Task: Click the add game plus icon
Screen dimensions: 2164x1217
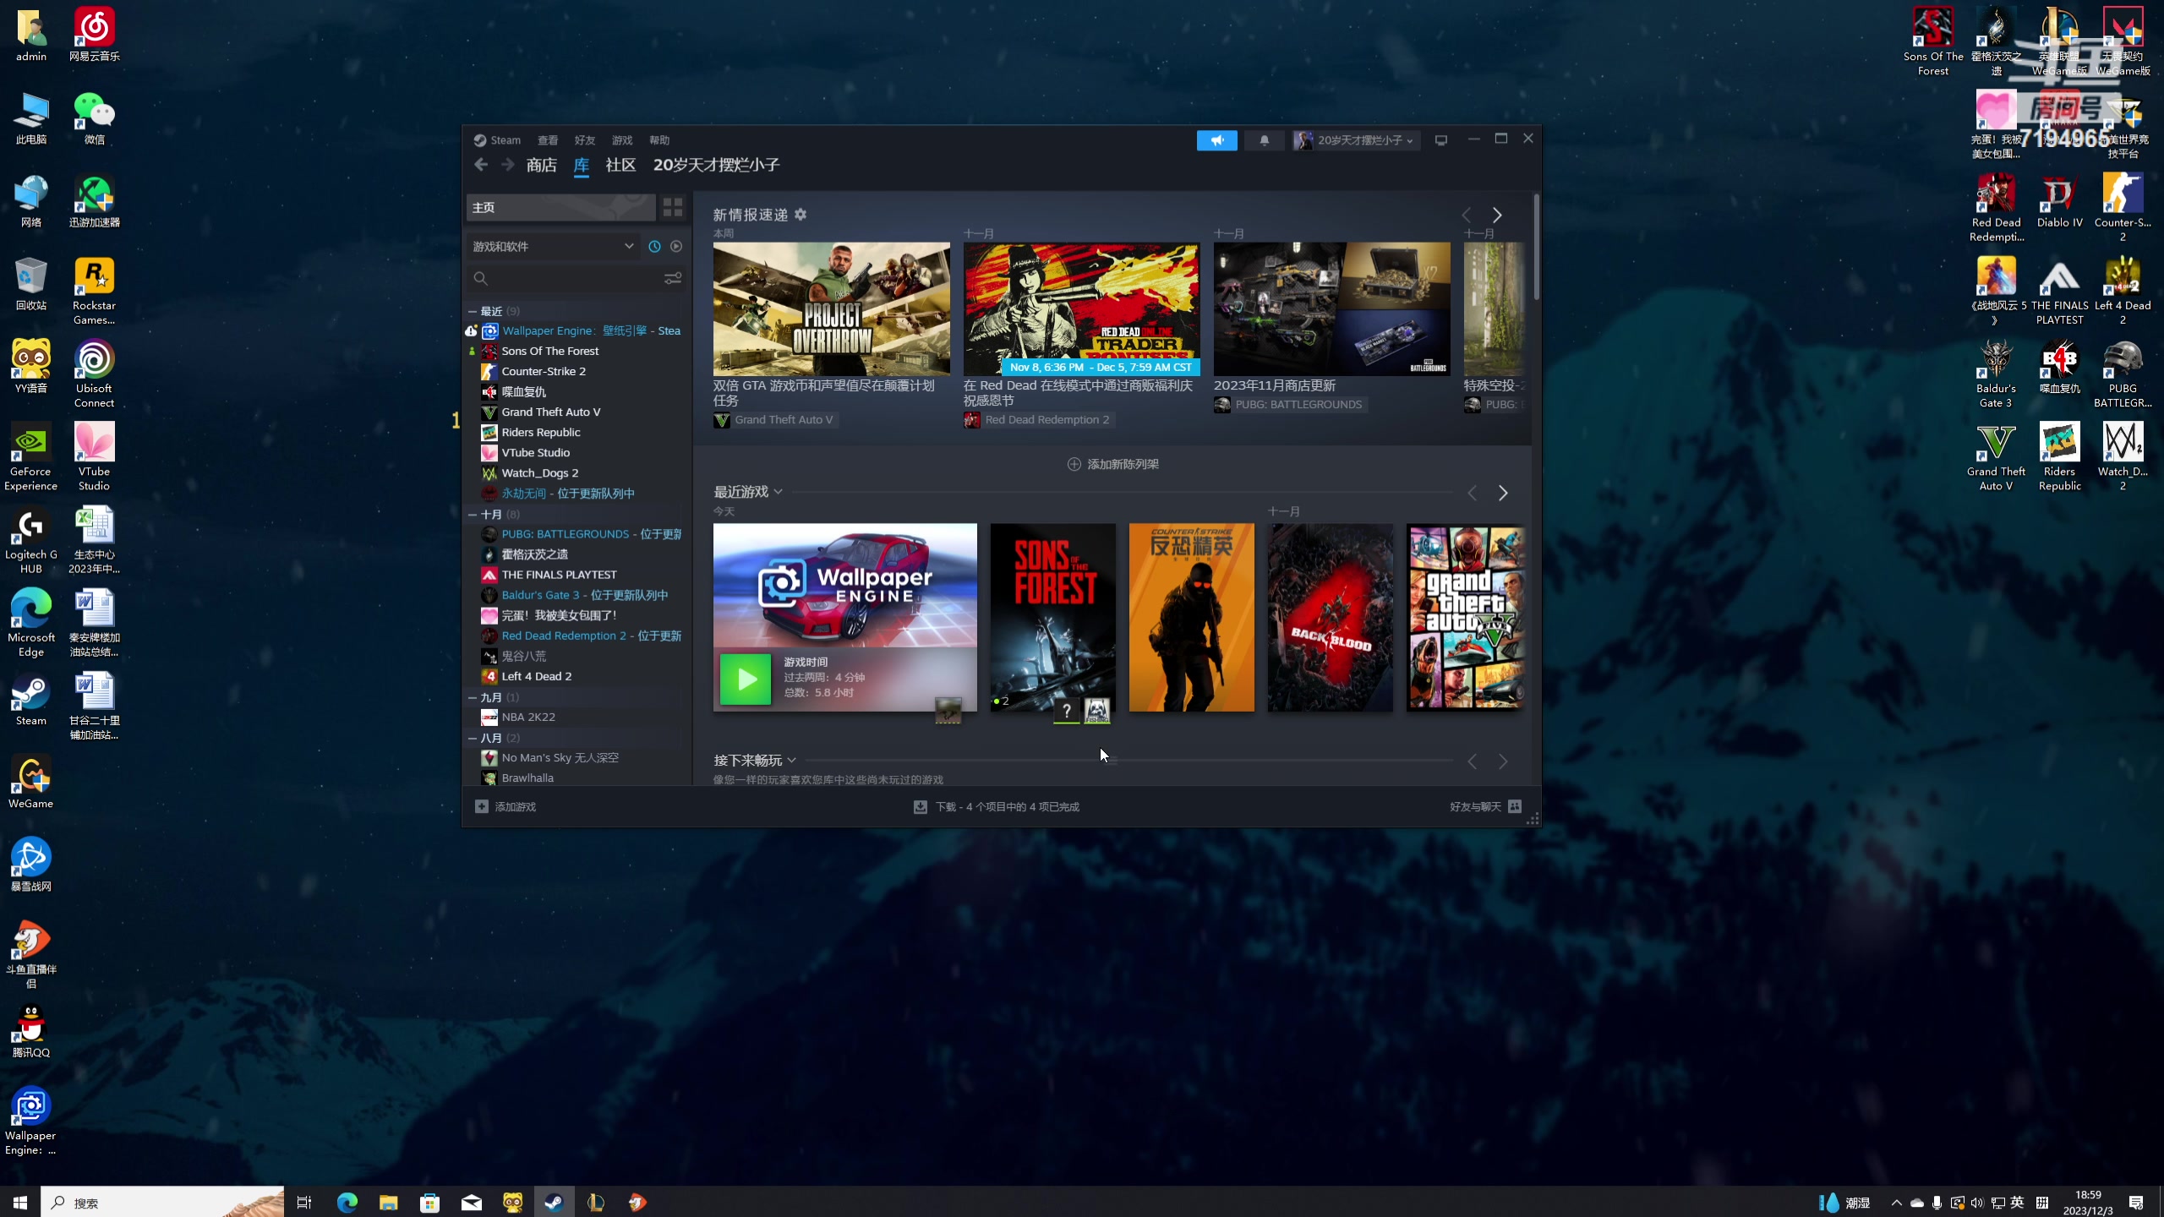Action: pyautogui.click(x=482, y=806)
